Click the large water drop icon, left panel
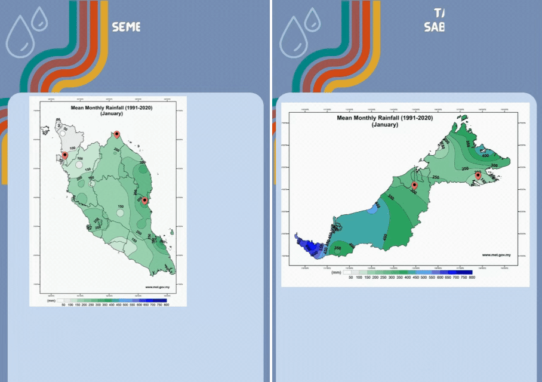542x382 pixels. click(19, 37)
